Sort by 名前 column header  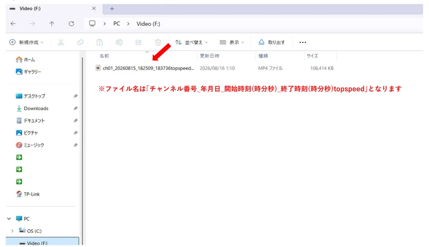[104, 56]
